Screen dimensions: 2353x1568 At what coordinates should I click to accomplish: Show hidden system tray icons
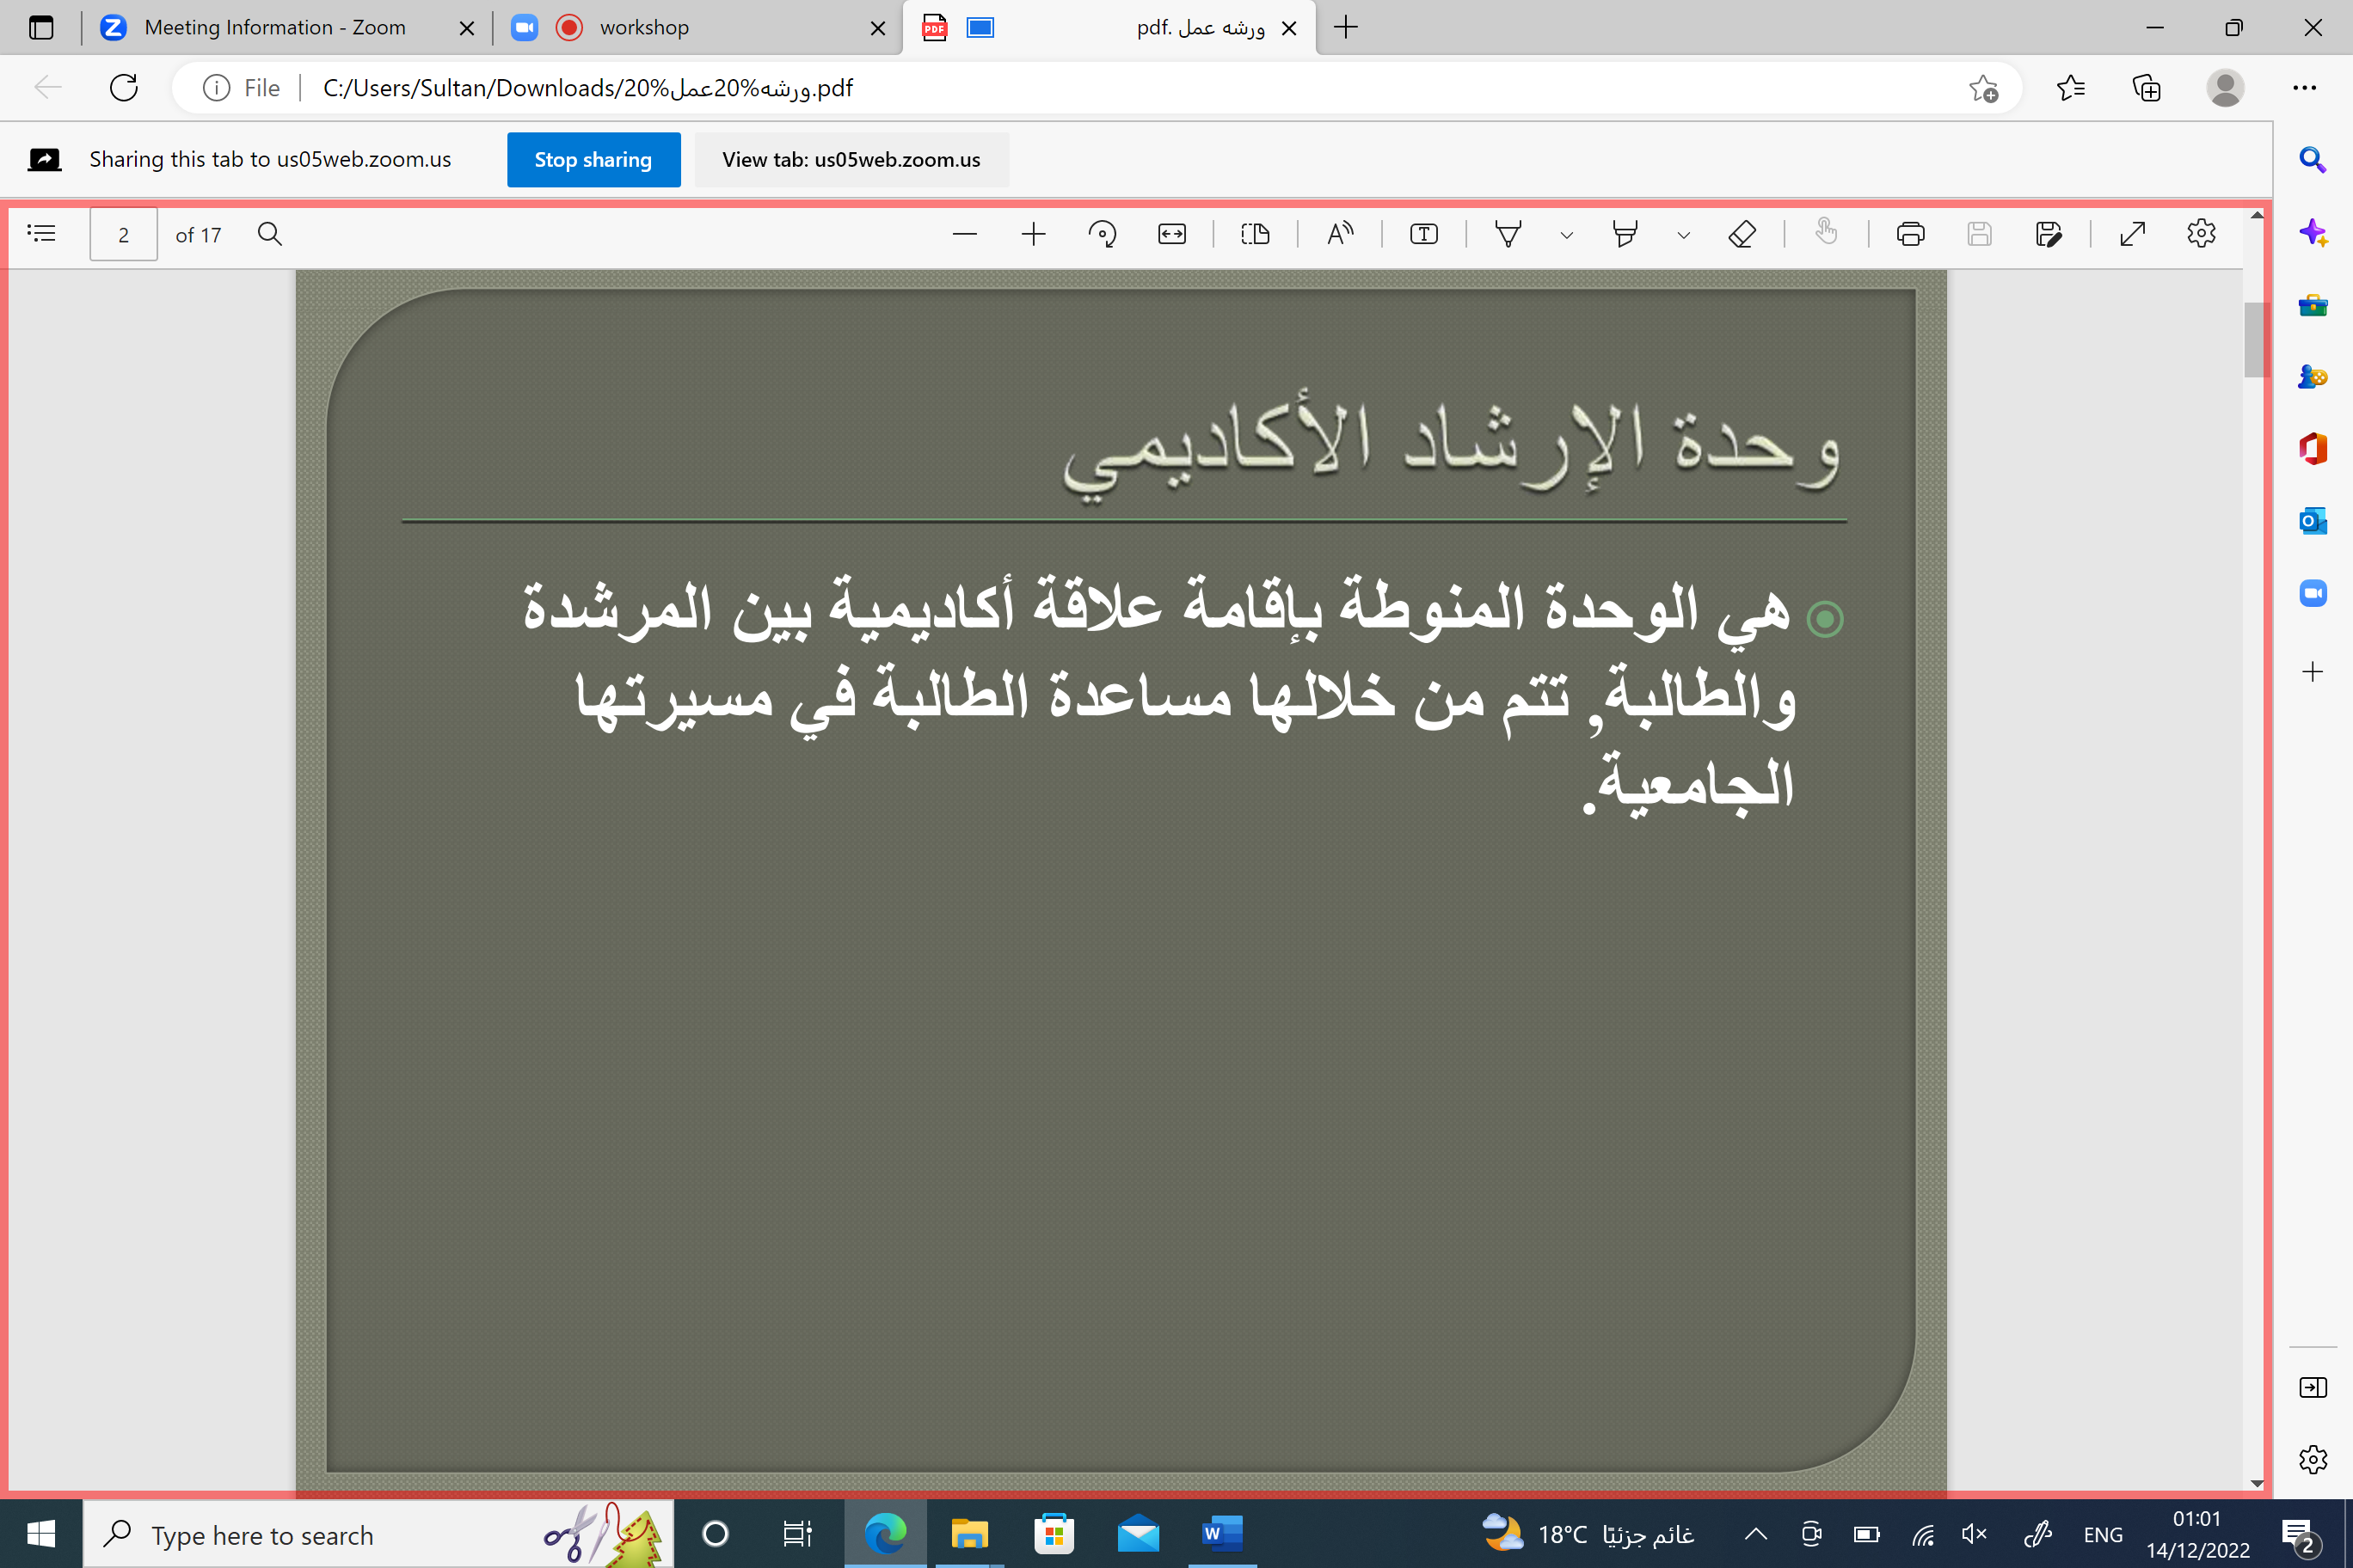(x=1756, y=1534)
